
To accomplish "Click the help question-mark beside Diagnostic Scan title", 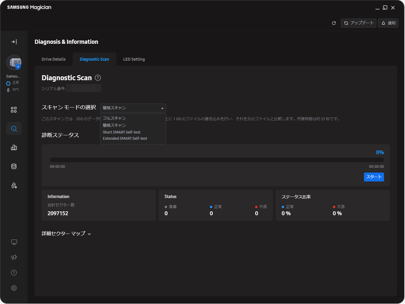I will (x=98, y=78).
